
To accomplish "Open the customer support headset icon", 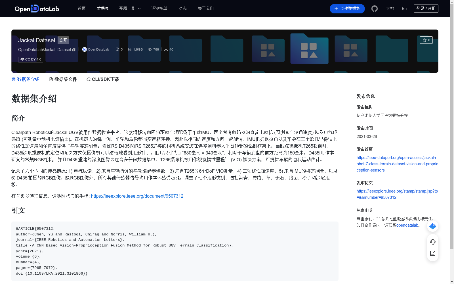I will tap(433, 242).
